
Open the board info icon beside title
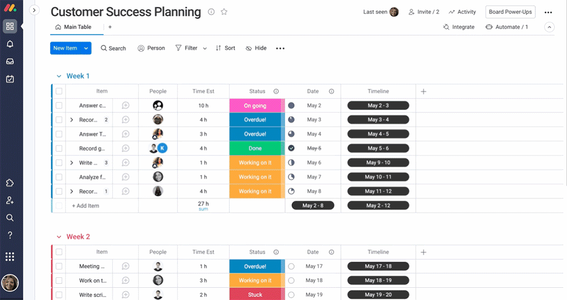point(211,12)
